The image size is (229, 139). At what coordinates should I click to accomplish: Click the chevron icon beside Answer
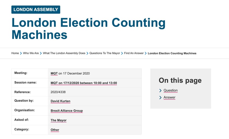click(x=160, y=97)
